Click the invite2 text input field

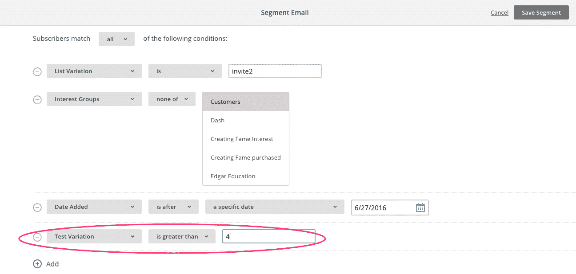(x=275, y=71)
